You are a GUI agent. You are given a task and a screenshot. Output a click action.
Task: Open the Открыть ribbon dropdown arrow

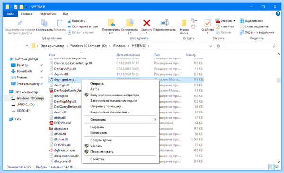(x=234, y=21)
